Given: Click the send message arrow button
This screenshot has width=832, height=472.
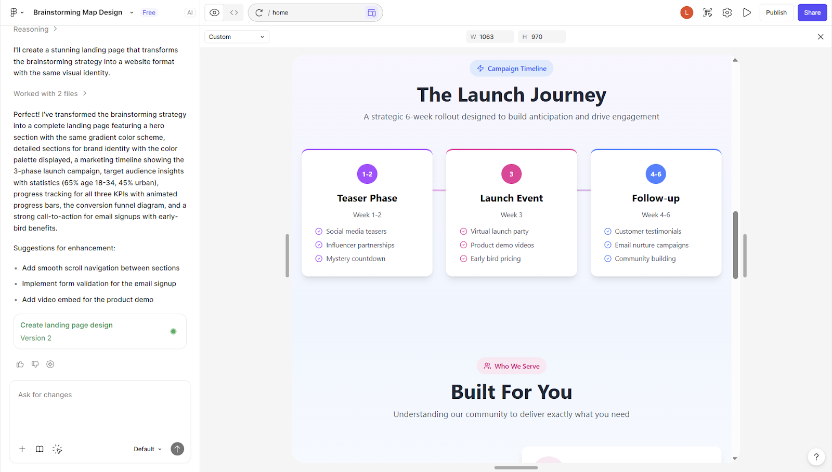Looking at the screenshot, I should pyautogui.click(x=177, y=449).
